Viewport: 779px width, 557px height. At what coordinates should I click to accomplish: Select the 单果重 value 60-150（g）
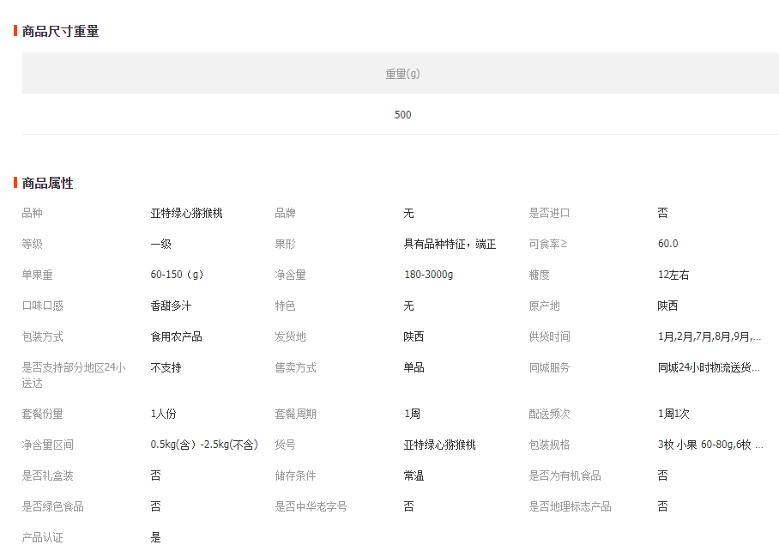[177, 275]
